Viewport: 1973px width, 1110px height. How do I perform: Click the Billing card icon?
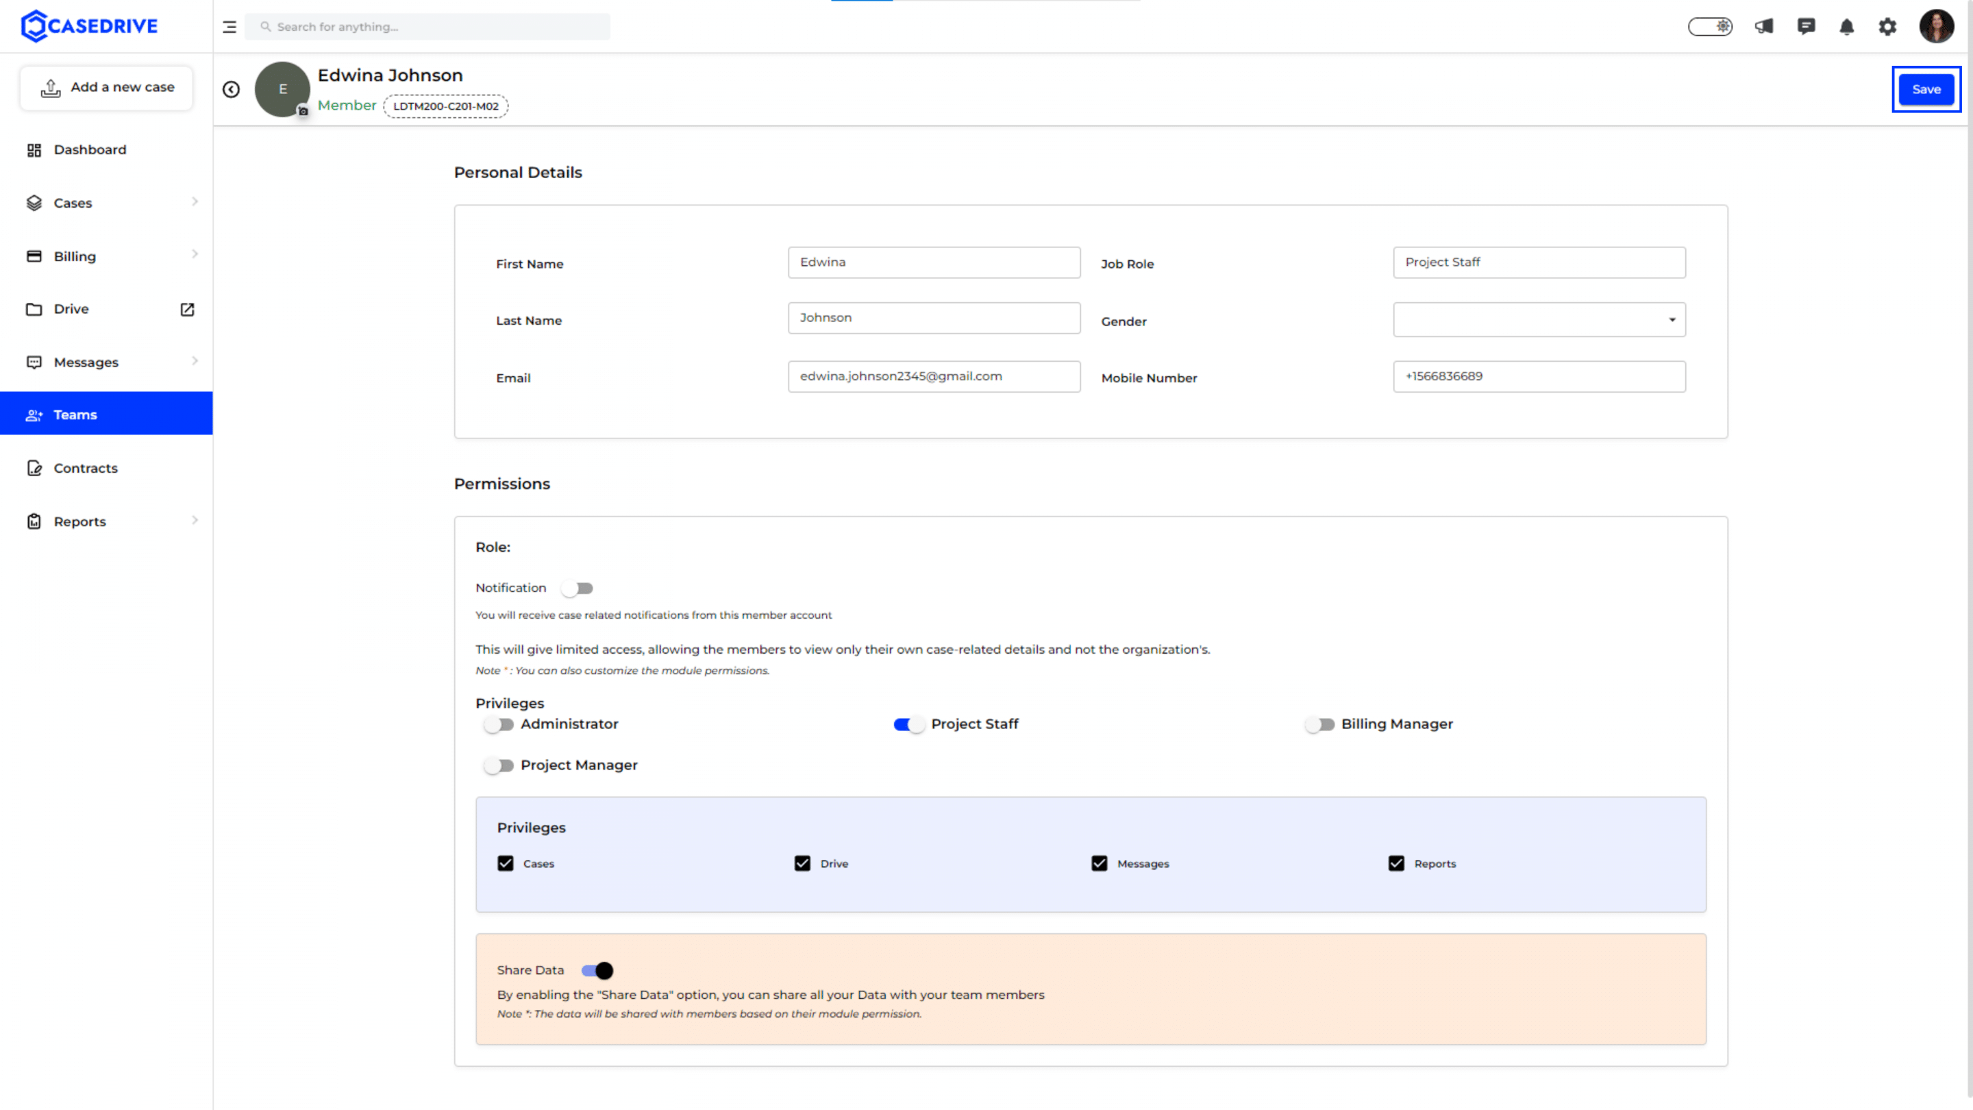tap(34, 256)
